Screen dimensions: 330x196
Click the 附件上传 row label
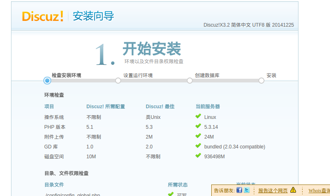pos(54,137)
